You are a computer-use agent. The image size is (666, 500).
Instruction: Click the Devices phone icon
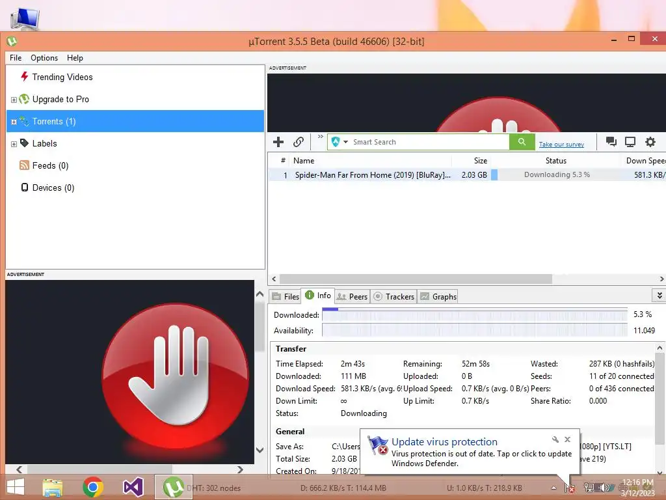pos(25,187)
